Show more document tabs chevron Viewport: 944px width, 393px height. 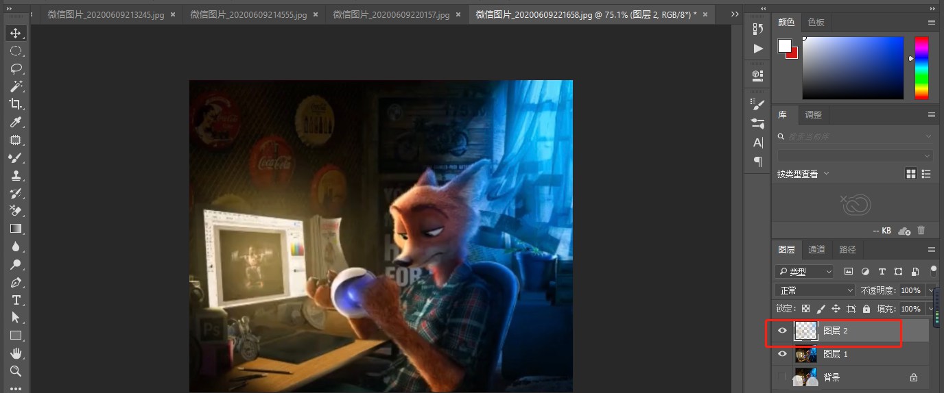735,14
